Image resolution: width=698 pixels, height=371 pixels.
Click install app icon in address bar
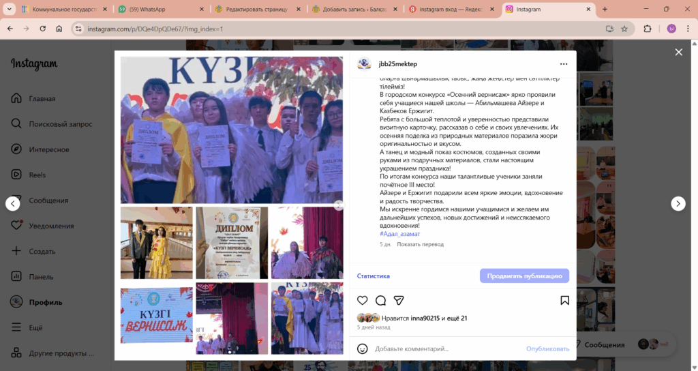(x=609, y=29)
